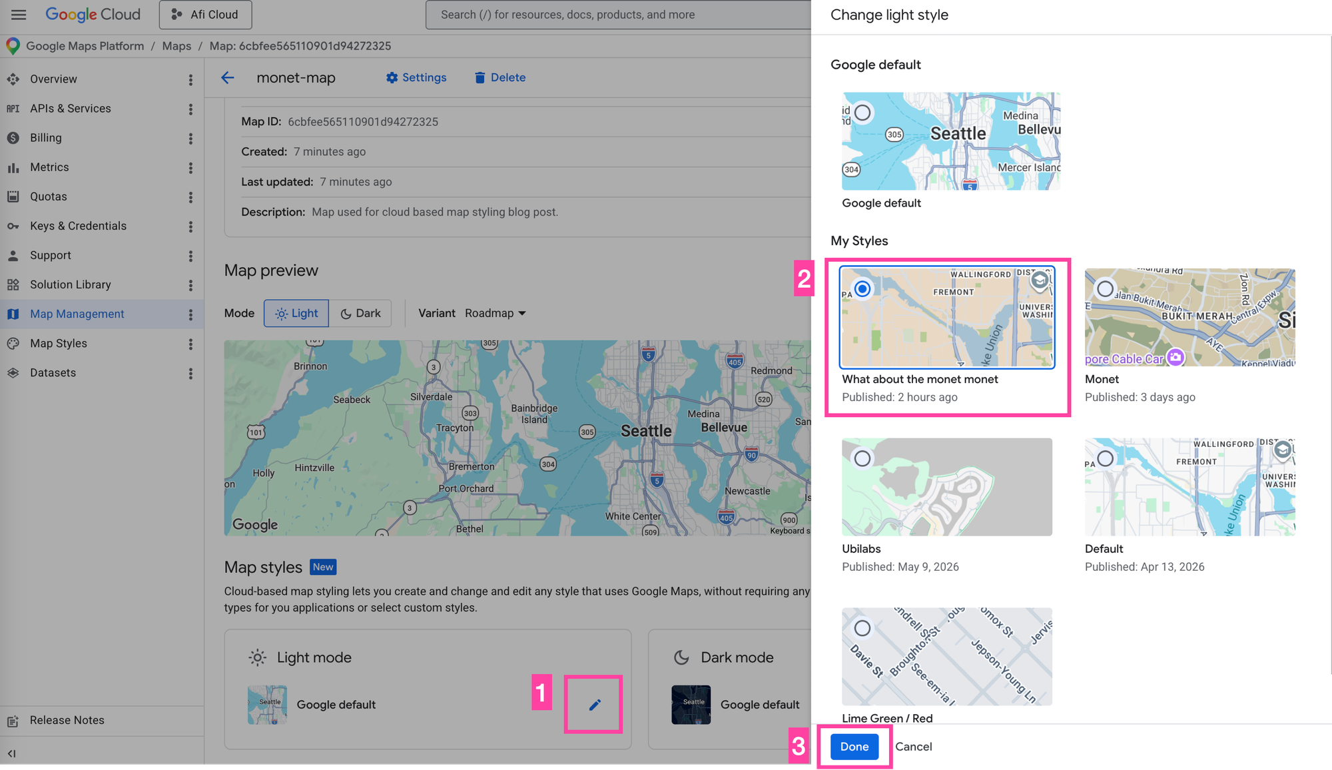Click the Datasets layers icon
Image resolution: width=1332 pixels, height=770 pixels.
click(13, 372)
